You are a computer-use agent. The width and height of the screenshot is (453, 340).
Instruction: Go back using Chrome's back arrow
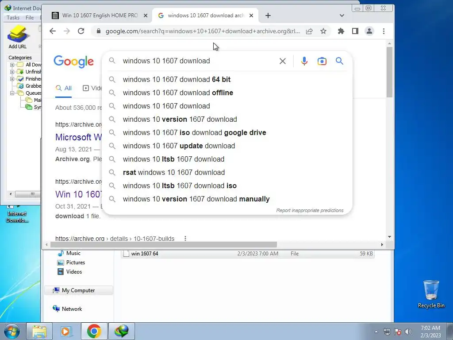pyautogui.click(x=53, y=31)
